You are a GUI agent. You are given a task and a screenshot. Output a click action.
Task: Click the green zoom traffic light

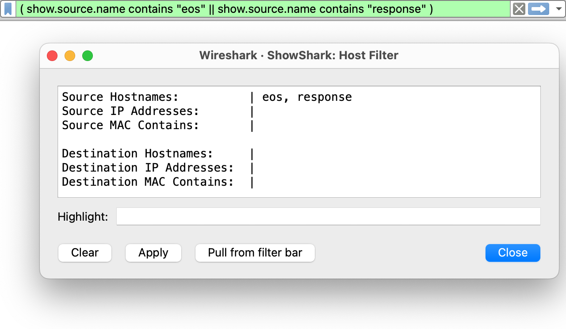[87, 55]
